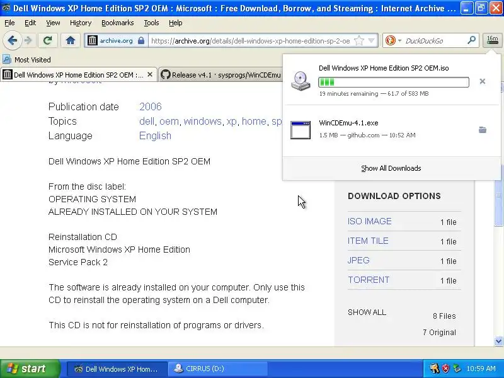
Task: Open the dell topic link
Action: pyautogui.click(x=147, y=121)
